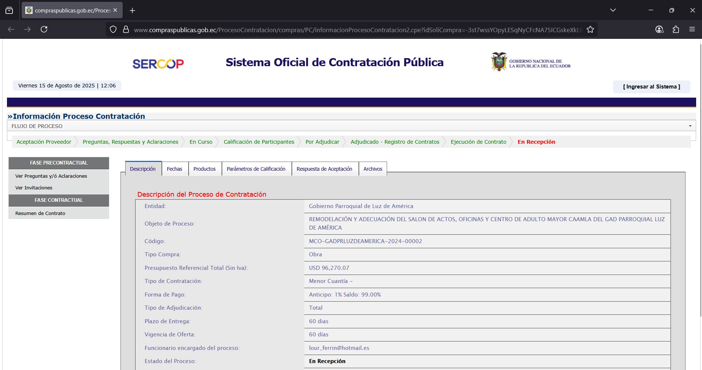This screenshot has height=370, width=702.
Task: Bookmark this page with the star icon
Action: pyautogui.click(x=590, y=30)
